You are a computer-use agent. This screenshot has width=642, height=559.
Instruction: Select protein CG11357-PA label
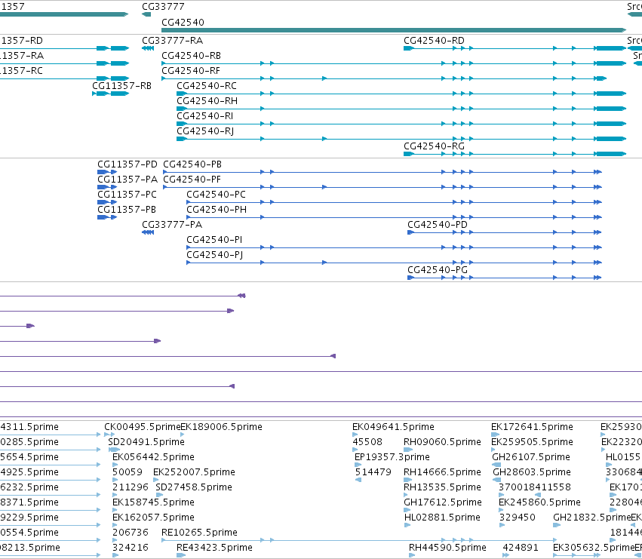(x=127, y=180)
